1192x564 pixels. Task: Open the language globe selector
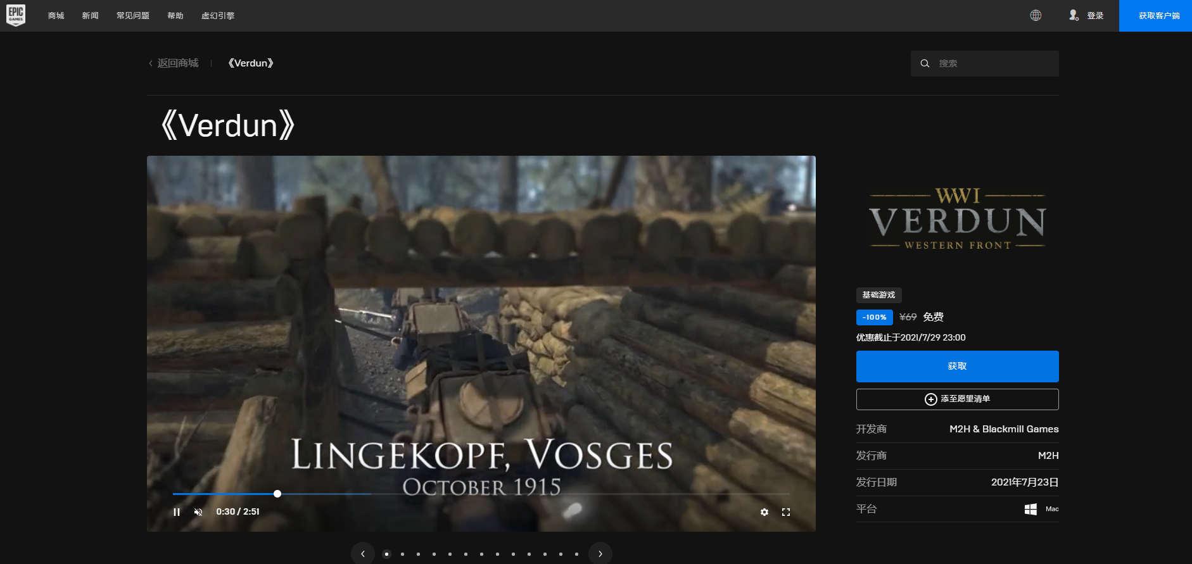click(1036, 15)
